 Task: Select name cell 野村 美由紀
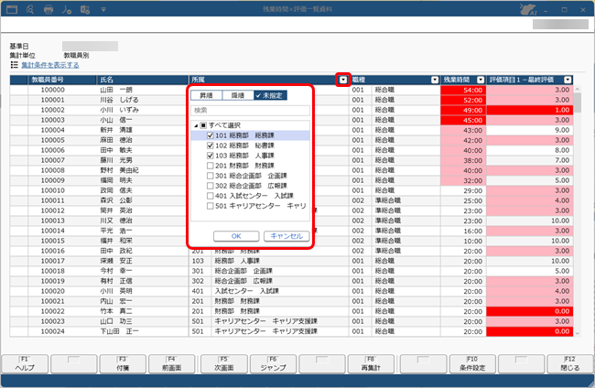142,170
